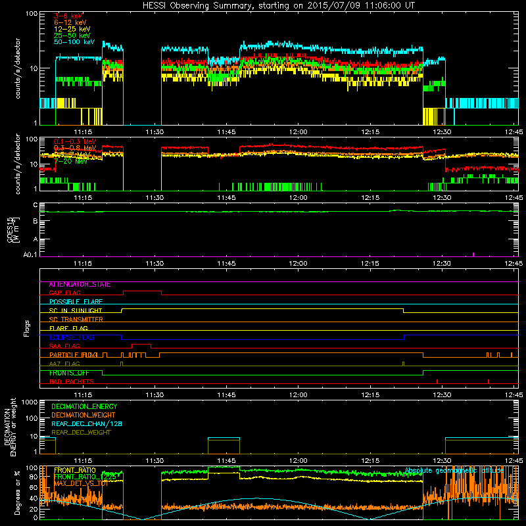Click the 'C' level label on GOES15 axis

[x=36, y=205]
